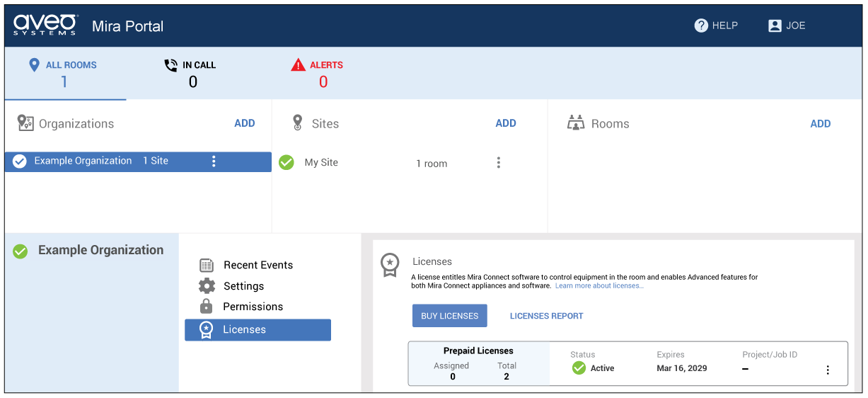Screen dimensions: 868x398
Task: Click ADD next to Rooms
Action: tap(820, 123)
